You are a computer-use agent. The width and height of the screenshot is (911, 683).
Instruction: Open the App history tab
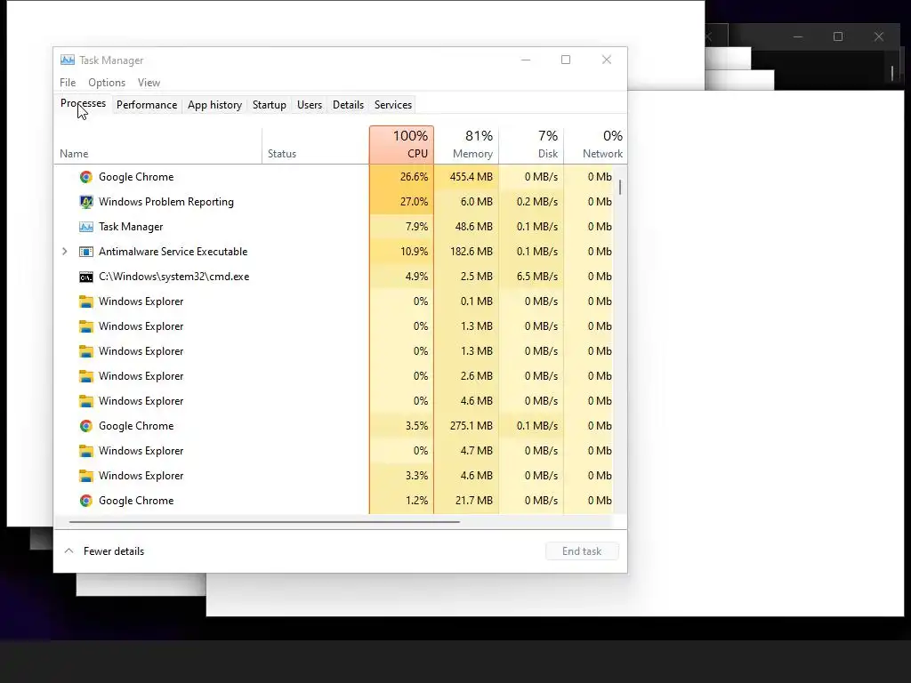[x=214, y=105]
